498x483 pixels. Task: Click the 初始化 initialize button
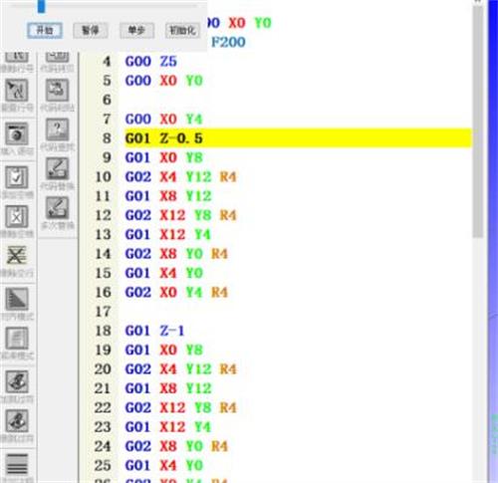coord(182,31)
